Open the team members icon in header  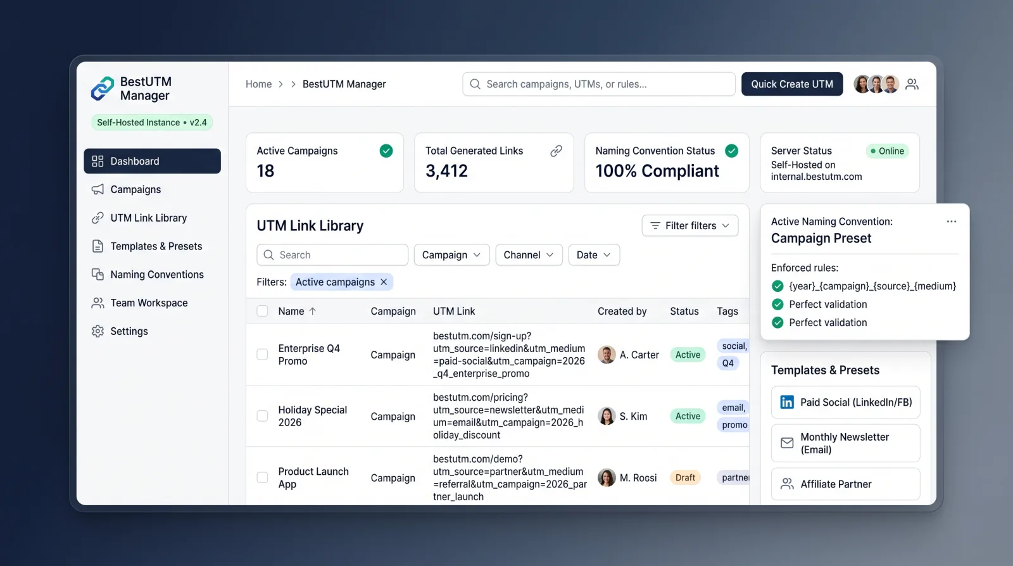[x=912, y=84]
